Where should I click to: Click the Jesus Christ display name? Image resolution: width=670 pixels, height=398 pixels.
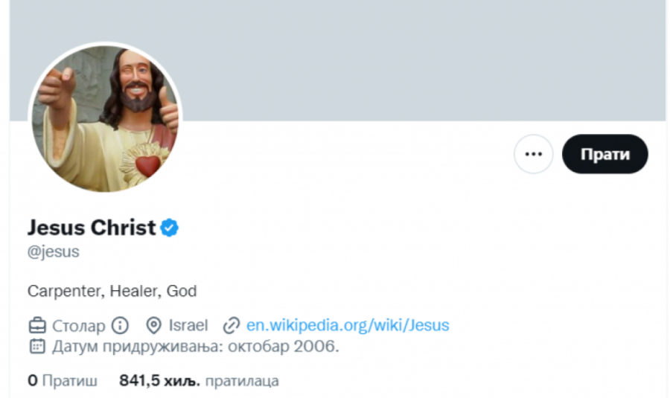(92, 228)
